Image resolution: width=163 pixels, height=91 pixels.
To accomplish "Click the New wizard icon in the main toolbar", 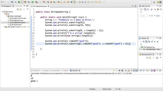I will [x=2, y=2].
